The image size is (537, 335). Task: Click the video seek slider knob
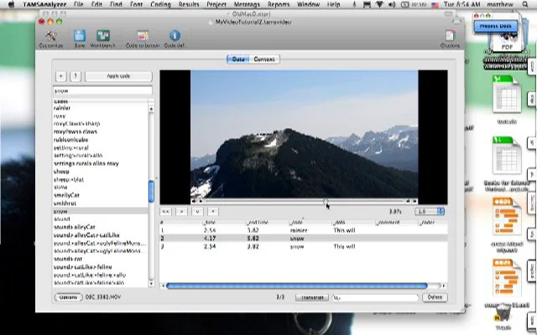326,201
